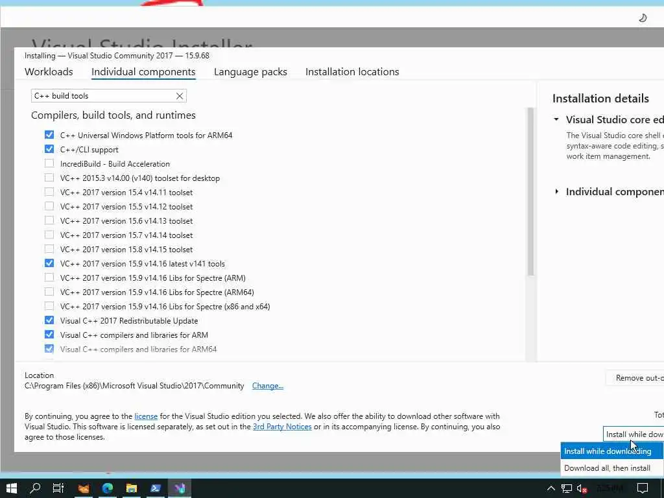This screenshot has width=664, height=498.
Task: Open Microsoft Edge from the taskbar
Action: click(x=108, y=488)
